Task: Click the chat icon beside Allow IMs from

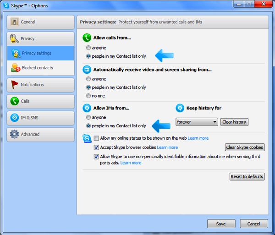Action: [x=87, y=108]
